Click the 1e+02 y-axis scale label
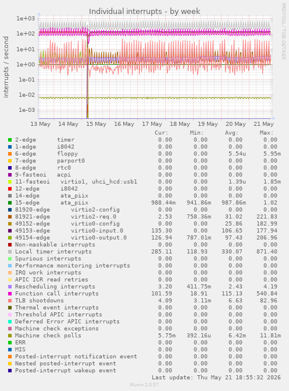This screenshot has width=289, height=391. click(26, 34)
